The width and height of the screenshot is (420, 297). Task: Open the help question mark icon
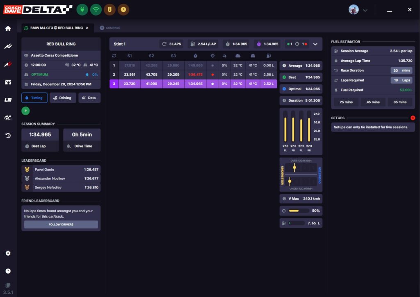coord(8,271)
